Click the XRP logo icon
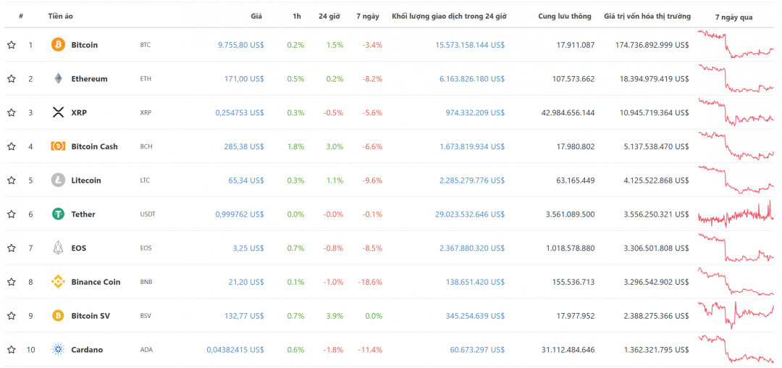 coord(59,113)
